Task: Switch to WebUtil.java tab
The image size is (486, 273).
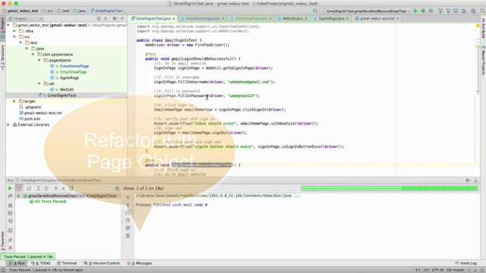Action: coord(292,18)
